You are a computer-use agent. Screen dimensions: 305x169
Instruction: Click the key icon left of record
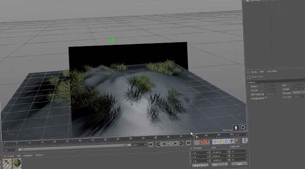pos(197,142)
